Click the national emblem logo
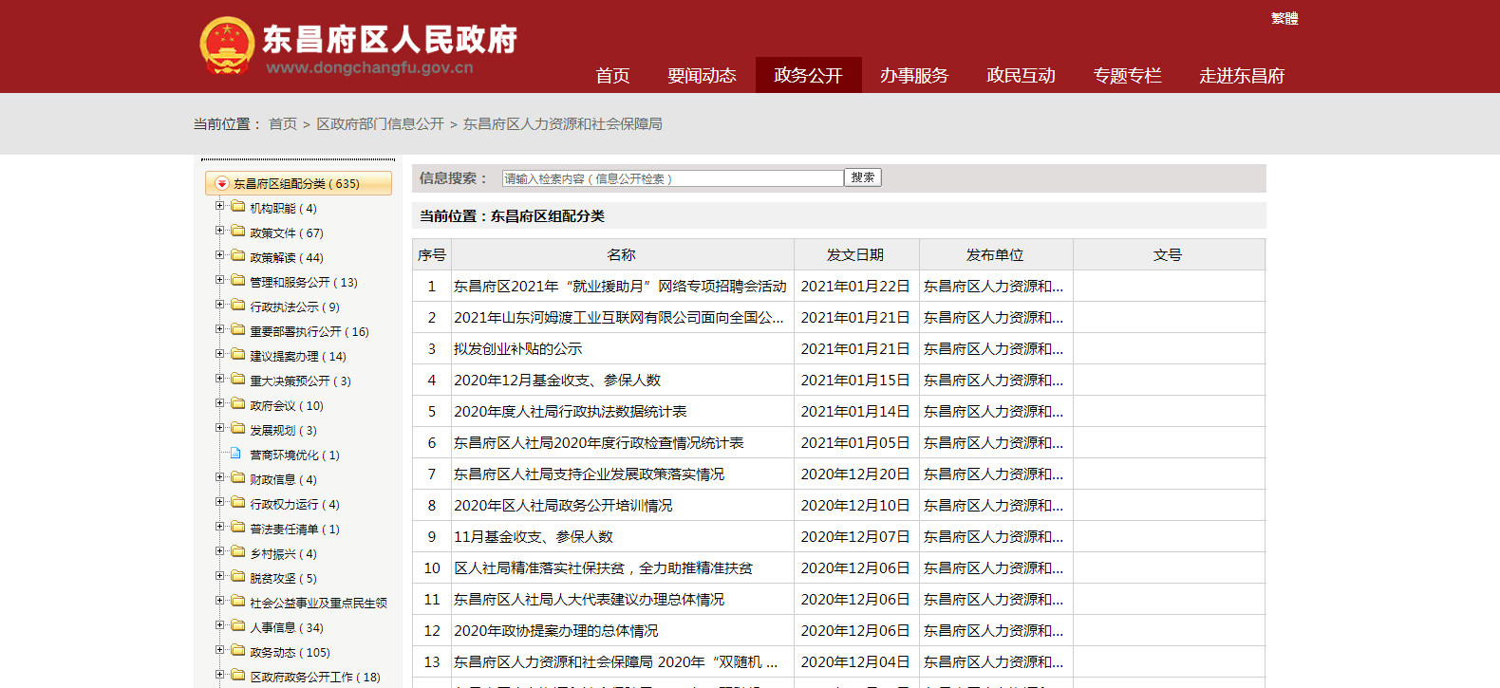 coord(227,46)
